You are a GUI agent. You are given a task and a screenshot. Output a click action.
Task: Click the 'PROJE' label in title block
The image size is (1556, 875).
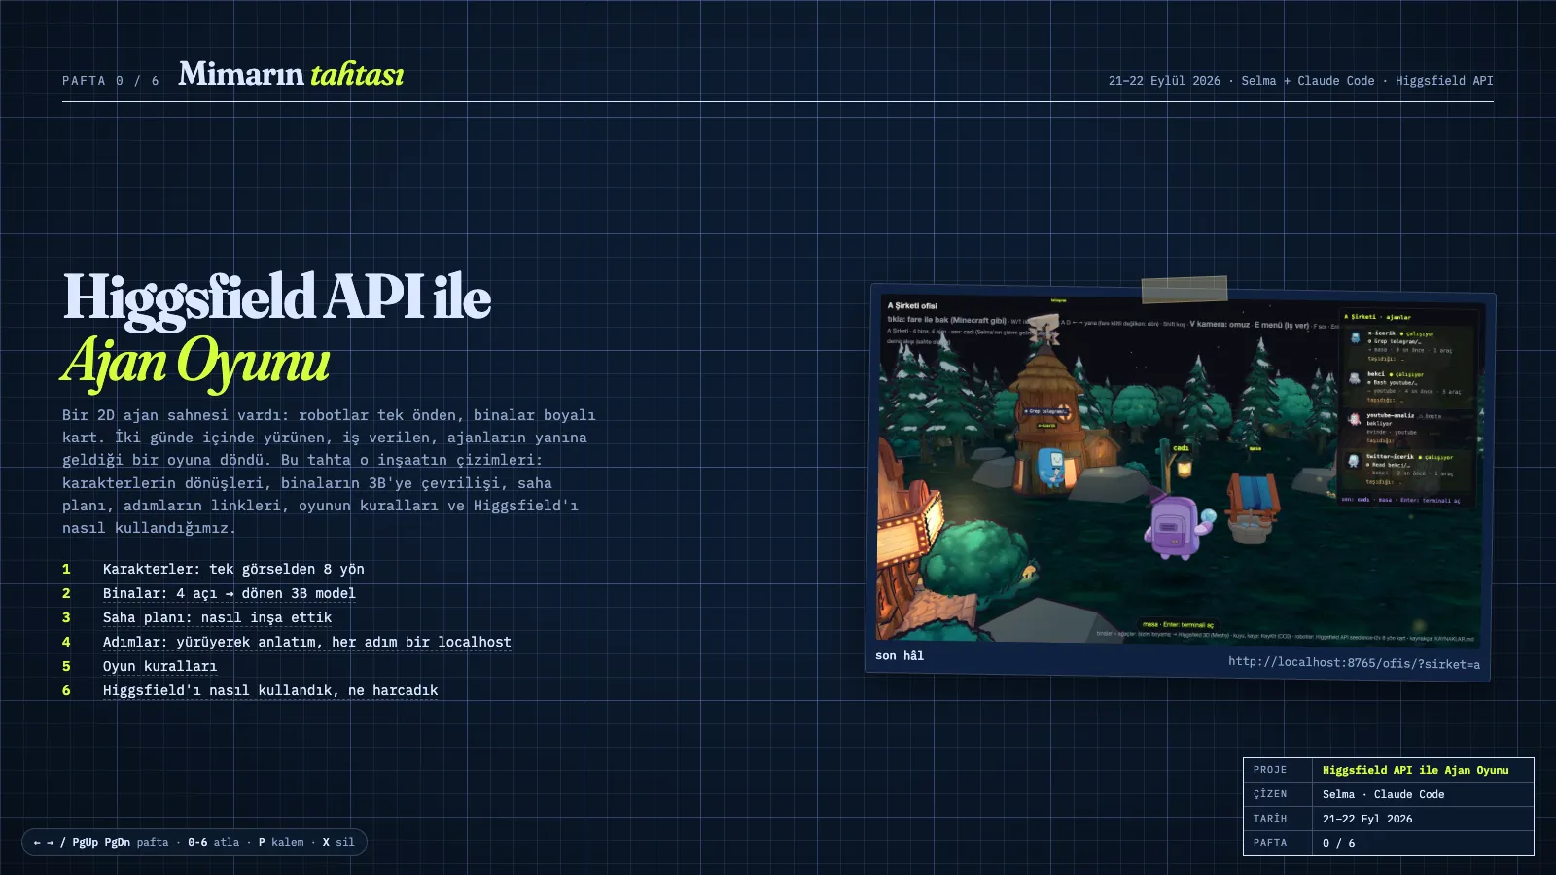pos(1270,770)
